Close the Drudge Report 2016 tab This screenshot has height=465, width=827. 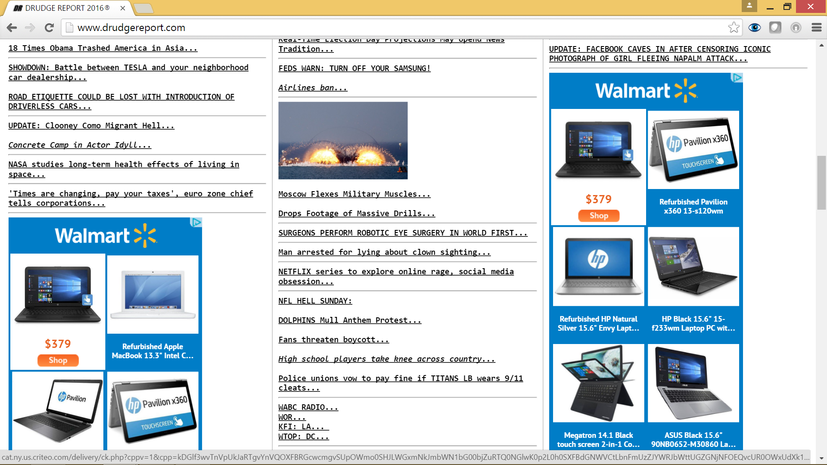click(123, 8)
